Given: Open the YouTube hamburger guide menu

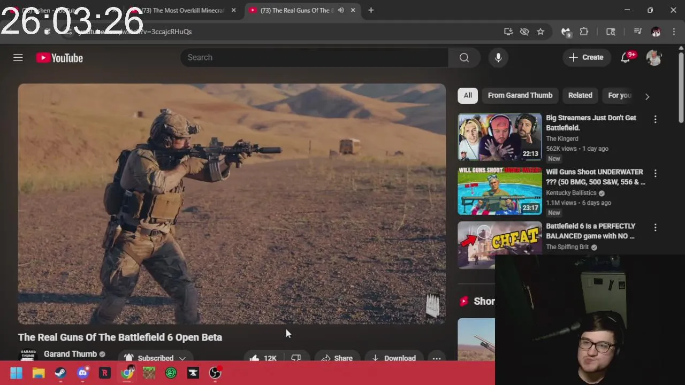Looking at the screenshot, I should tap(18, 57).
